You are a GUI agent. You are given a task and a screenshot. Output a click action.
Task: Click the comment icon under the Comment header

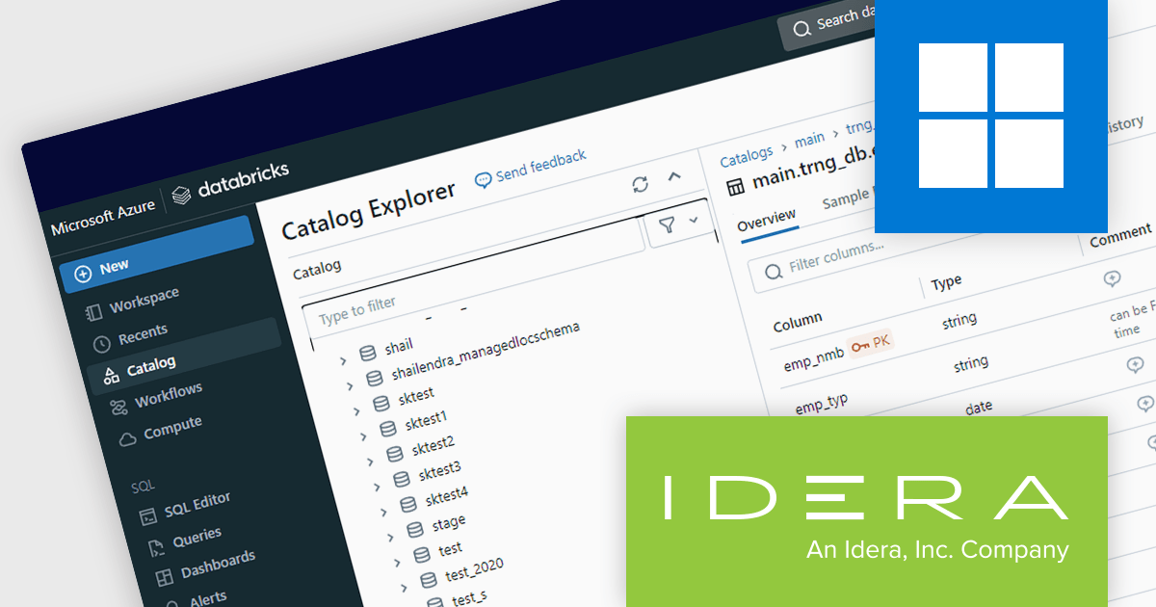tap(1112, 278)
